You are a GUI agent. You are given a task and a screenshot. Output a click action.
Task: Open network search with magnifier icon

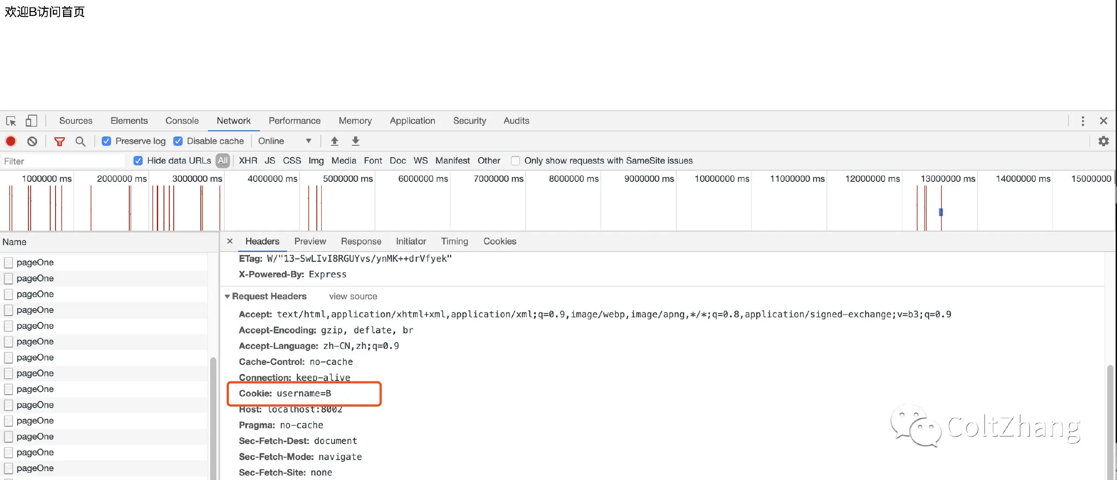[x=80, y=141]
